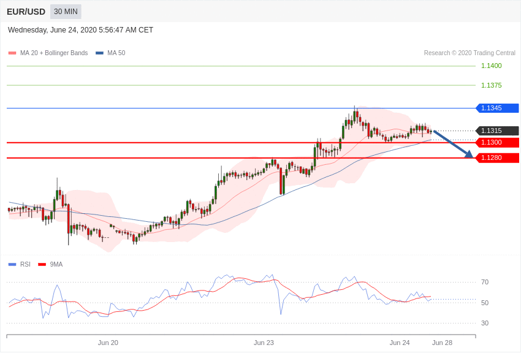
Task: Click the blue 1.1345 price label
Action: (x=497, y=108)
